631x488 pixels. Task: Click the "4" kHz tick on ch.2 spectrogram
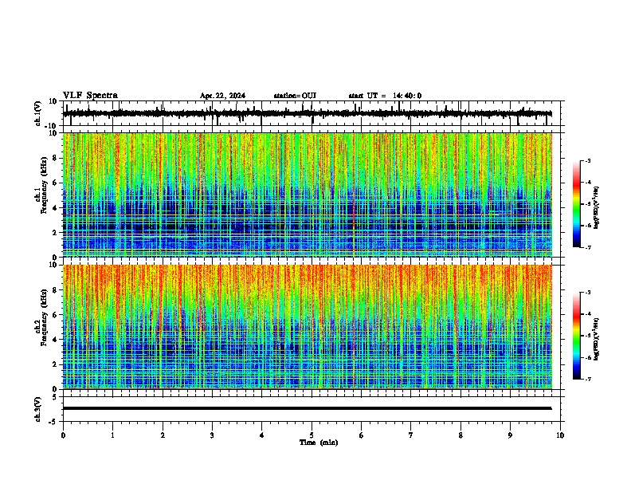point(55,340)
